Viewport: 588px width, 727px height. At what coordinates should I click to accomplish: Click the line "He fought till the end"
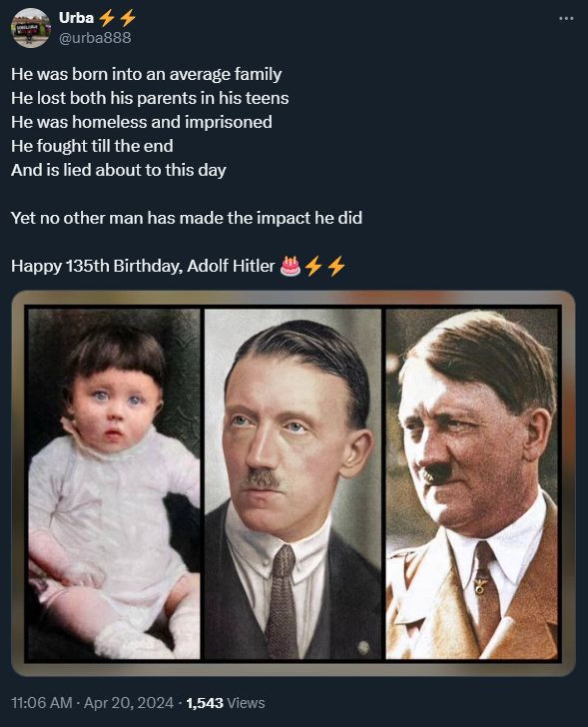click(92, 146)
